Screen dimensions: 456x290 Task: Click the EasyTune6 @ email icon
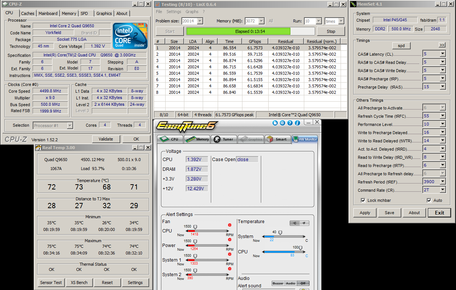(x=283, y=123)
